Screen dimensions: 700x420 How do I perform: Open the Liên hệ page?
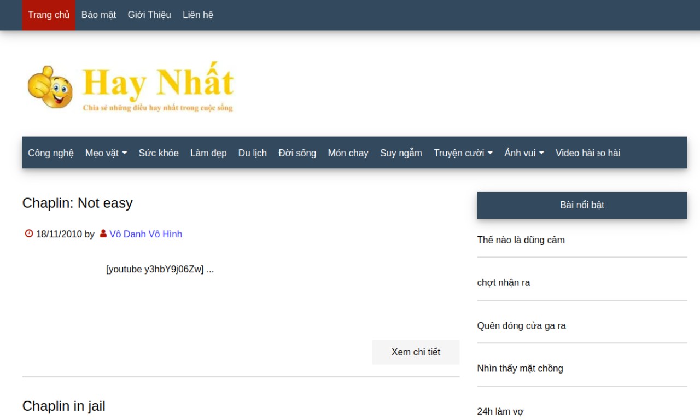(x=198, y=15)
